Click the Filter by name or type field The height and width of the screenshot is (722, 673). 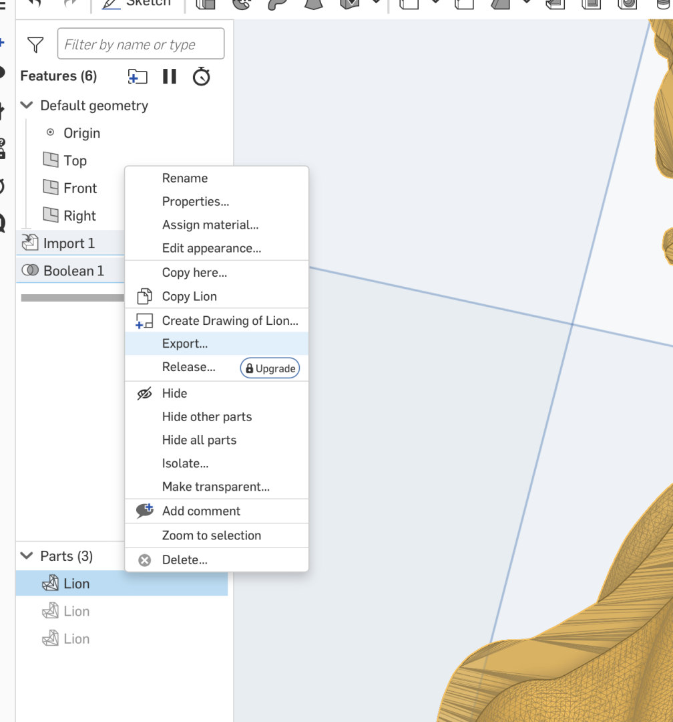[x=140, y=43]
